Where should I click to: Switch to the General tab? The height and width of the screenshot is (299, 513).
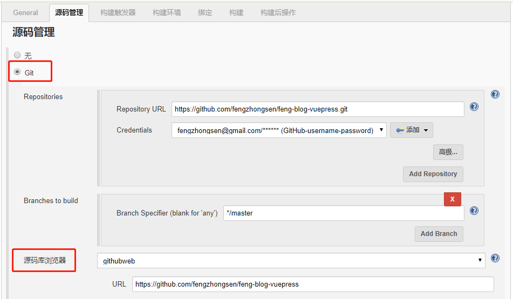[x=25, y=12]
